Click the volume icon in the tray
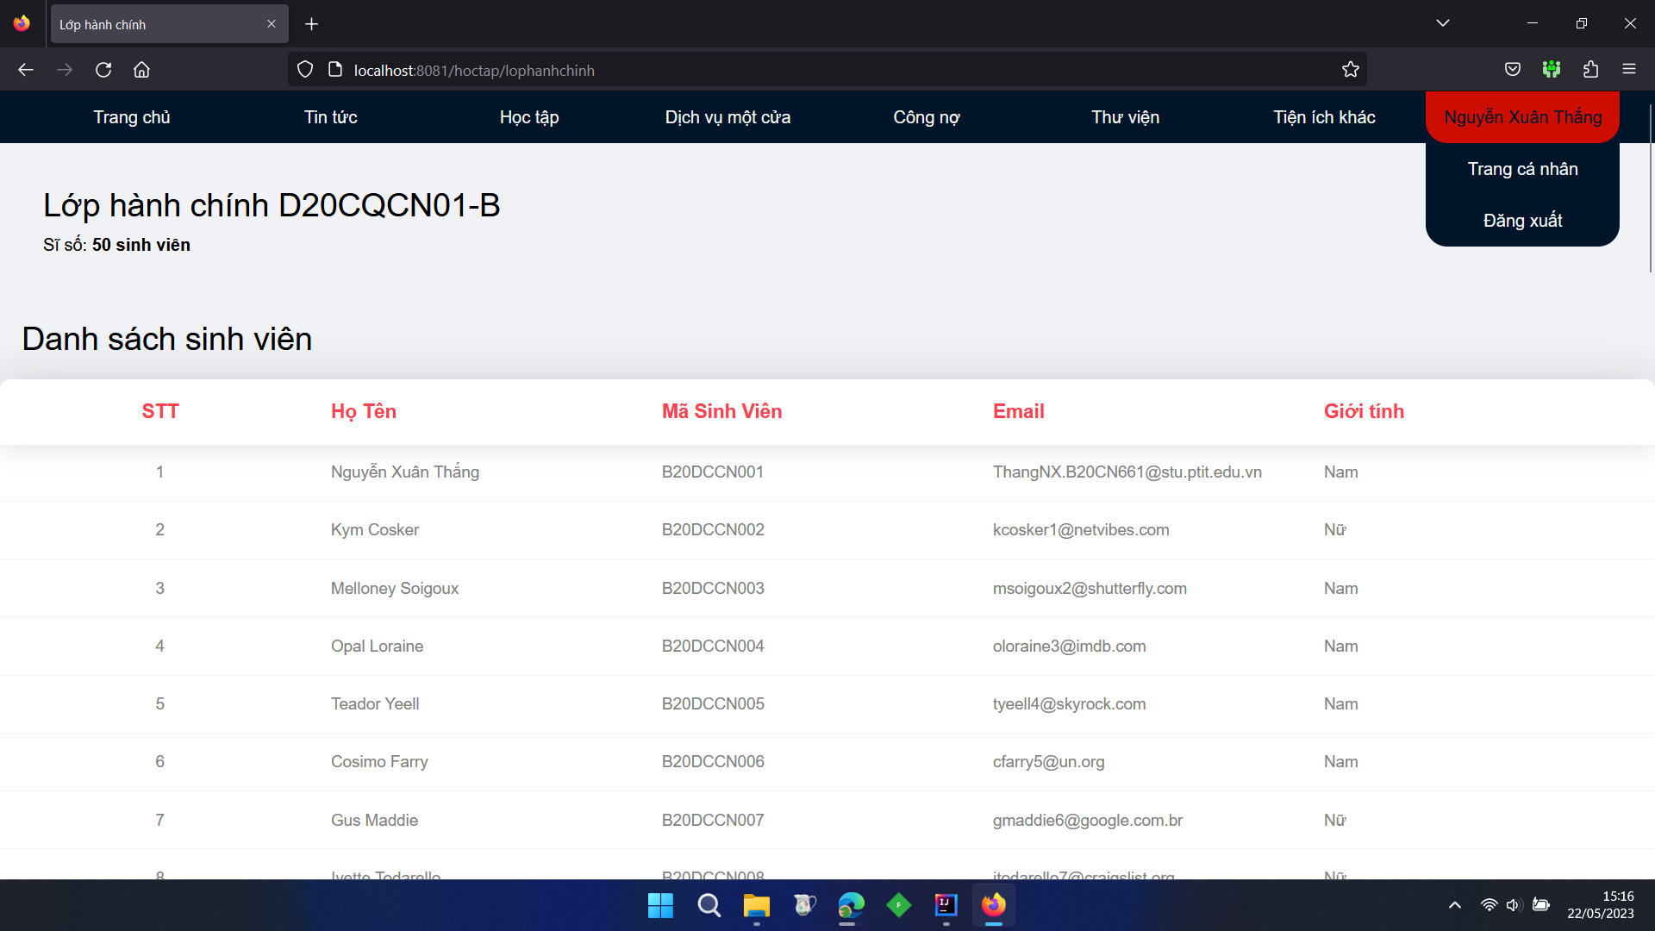Image resolution: width=1655 pixels, height=931 pixels. point(1514,905)
